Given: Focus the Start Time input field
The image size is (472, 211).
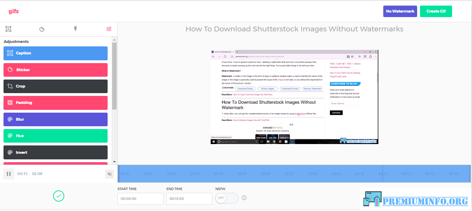Looking at the screenshot, I should coord(140,199).
